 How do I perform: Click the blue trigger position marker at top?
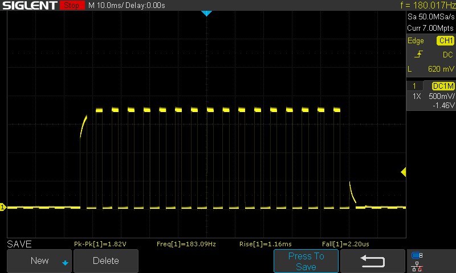tap(206, 13)
